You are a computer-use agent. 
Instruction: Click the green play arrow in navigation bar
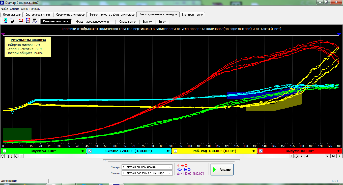point(340,156)
